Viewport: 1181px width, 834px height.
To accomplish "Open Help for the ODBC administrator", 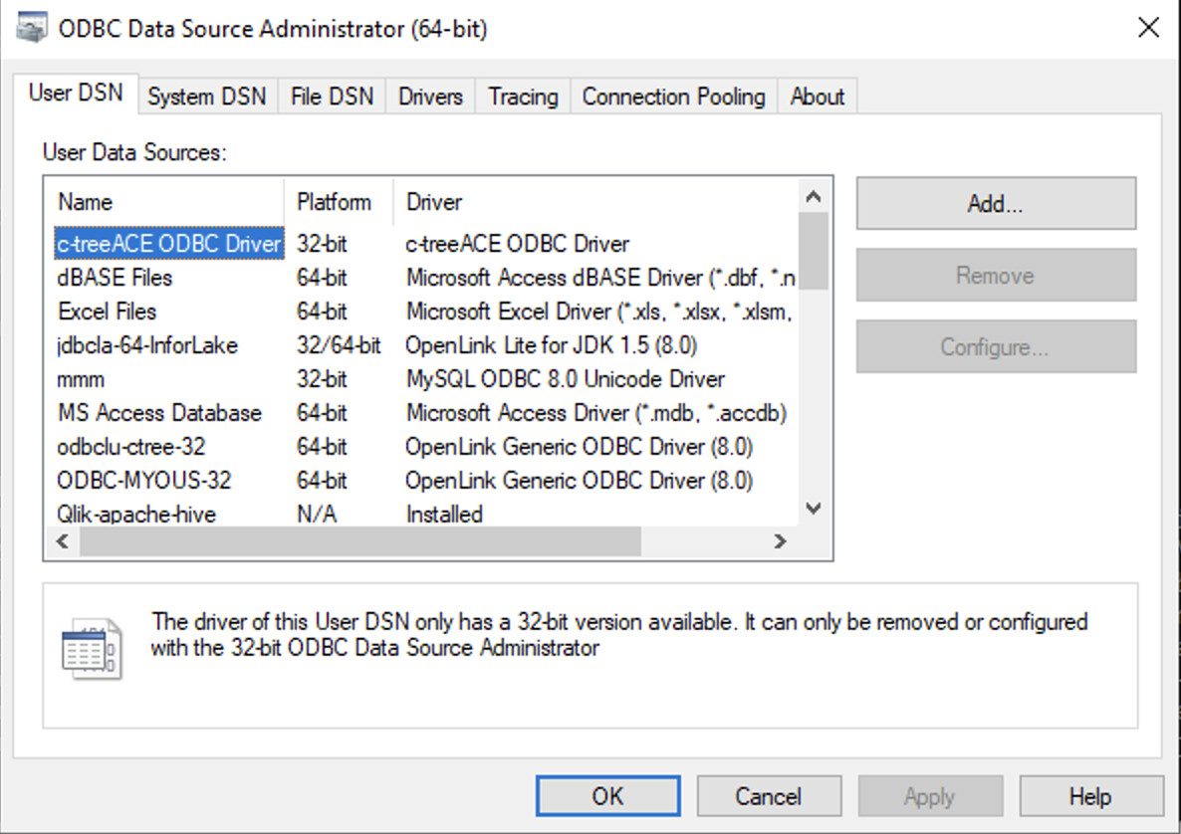I will (1091, 795).
